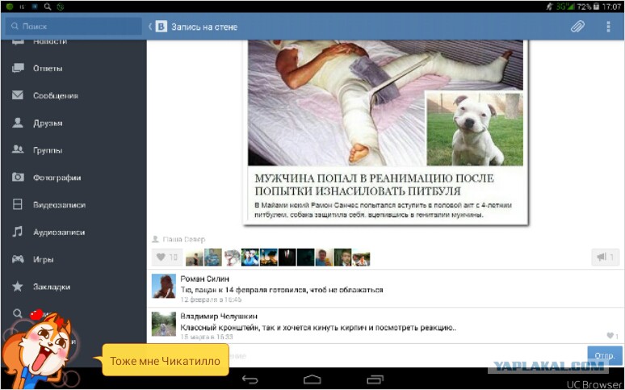Toggle like on the post heart button

click(x=167, y=258)
